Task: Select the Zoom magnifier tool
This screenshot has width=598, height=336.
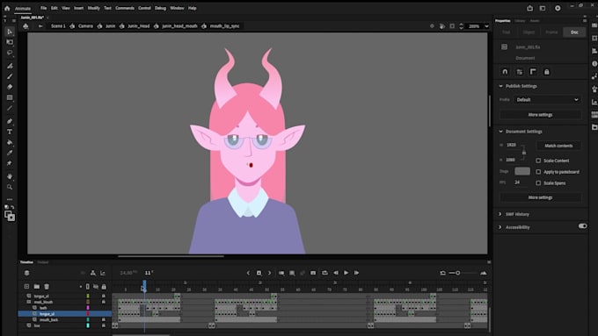Action: pyautogui.click(x=10, y=187)
